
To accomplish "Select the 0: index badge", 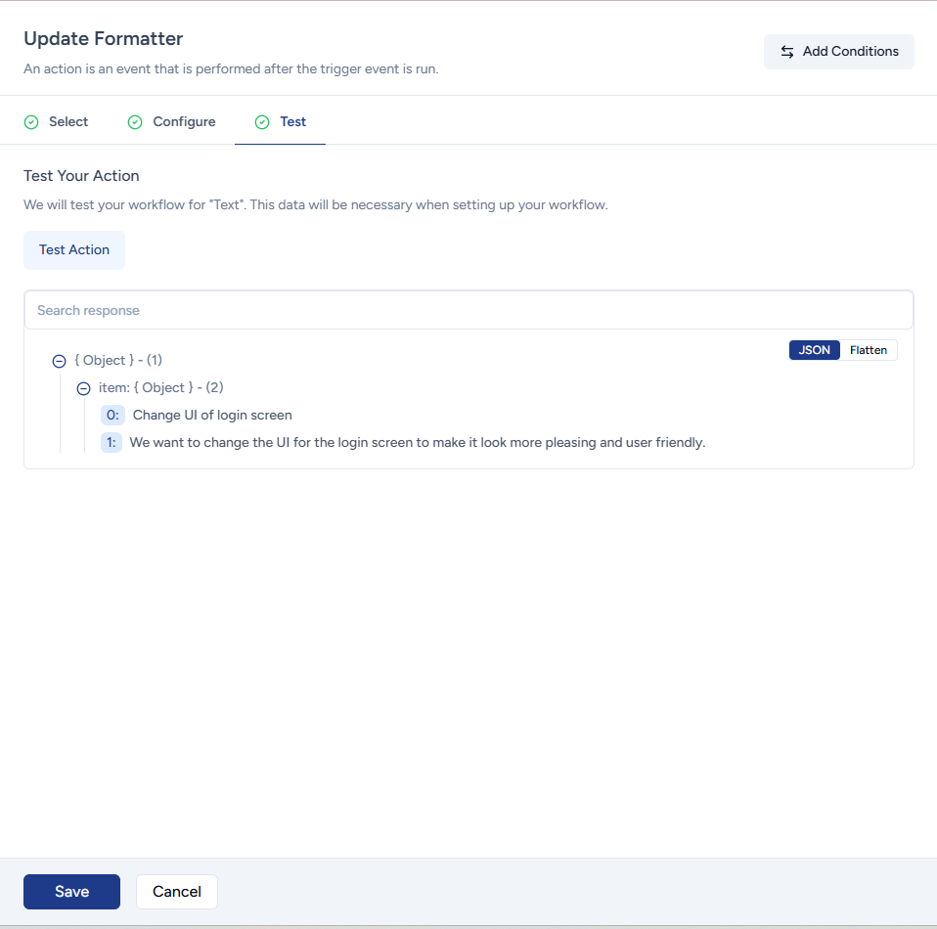I will coord(112,415).
